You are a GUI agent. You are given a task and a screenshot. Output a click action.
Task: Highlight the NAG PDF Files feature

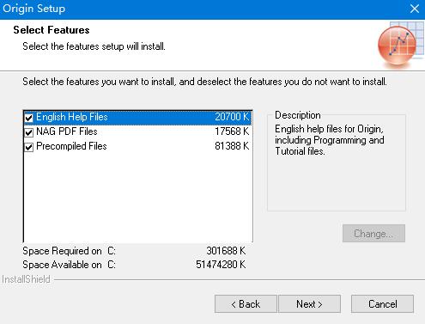tap(137, 131)
